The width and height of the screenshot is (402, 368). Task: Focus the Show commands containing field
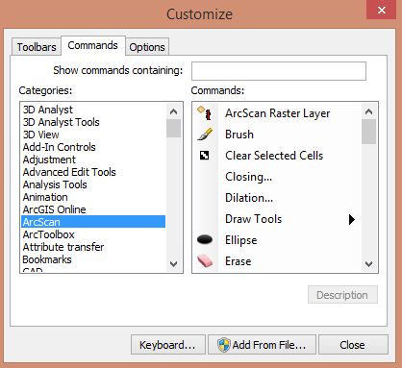coord(279,71)
